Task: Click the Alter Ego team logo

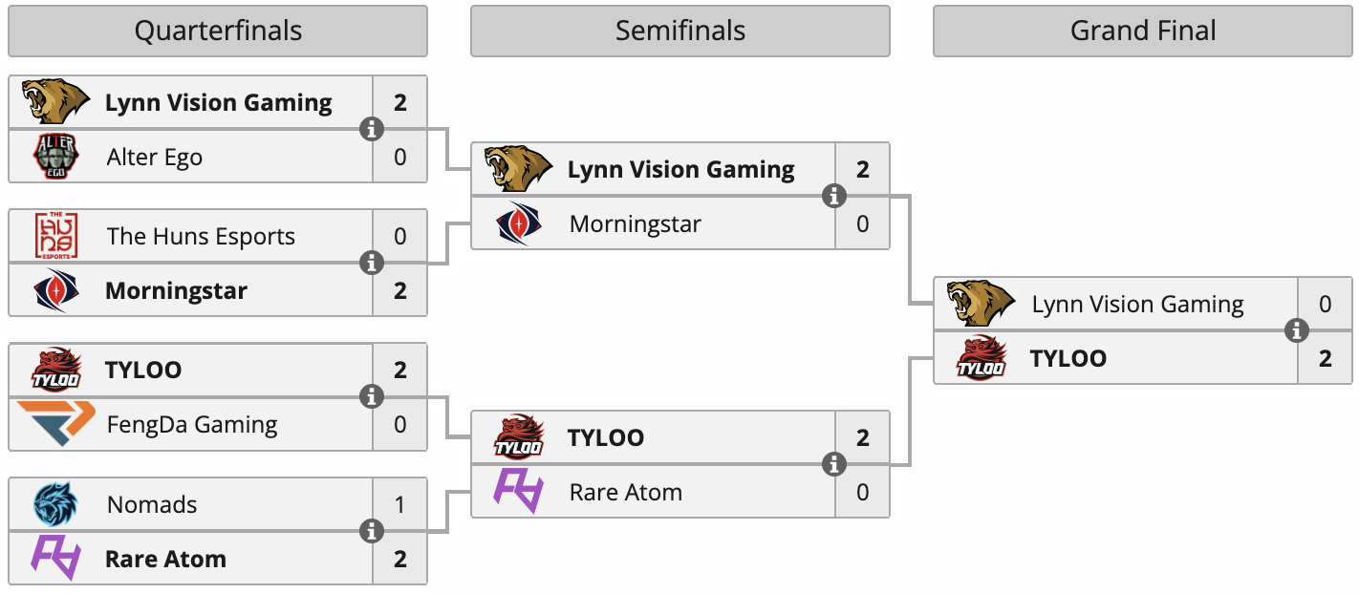Action: click(x=56, y=157)
